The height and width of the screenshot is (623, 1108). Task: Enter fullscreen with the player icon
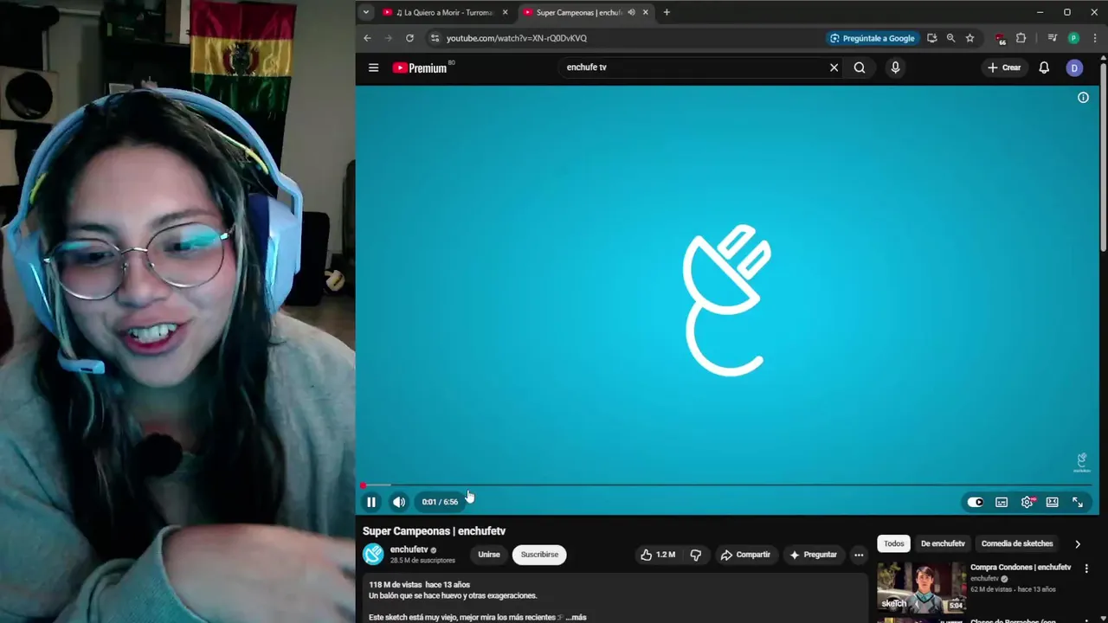click(1078, 502)
